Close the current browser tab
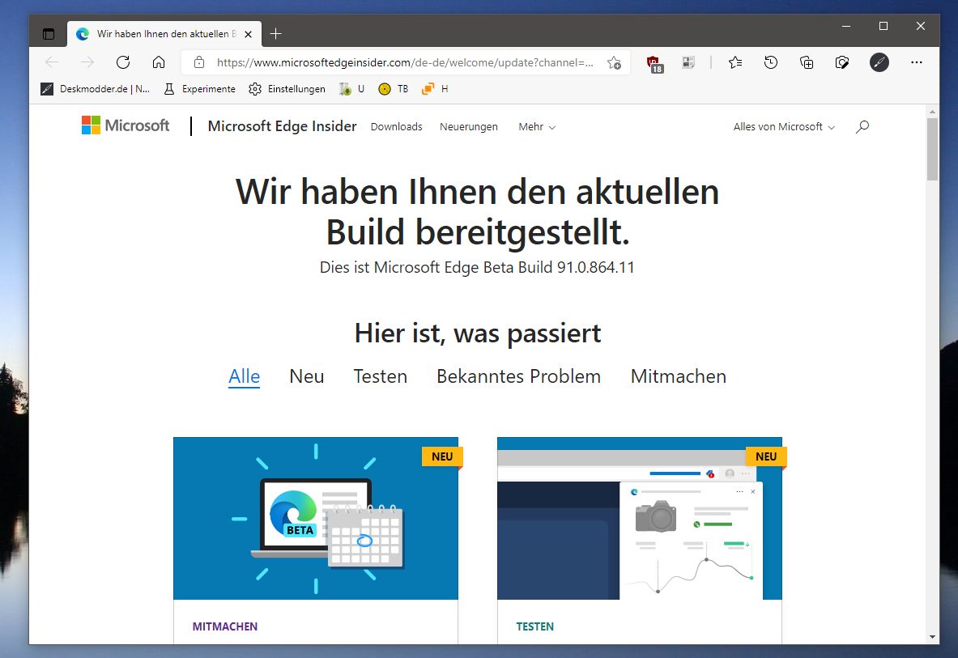958x658 pixels. [x=248, y=34]
